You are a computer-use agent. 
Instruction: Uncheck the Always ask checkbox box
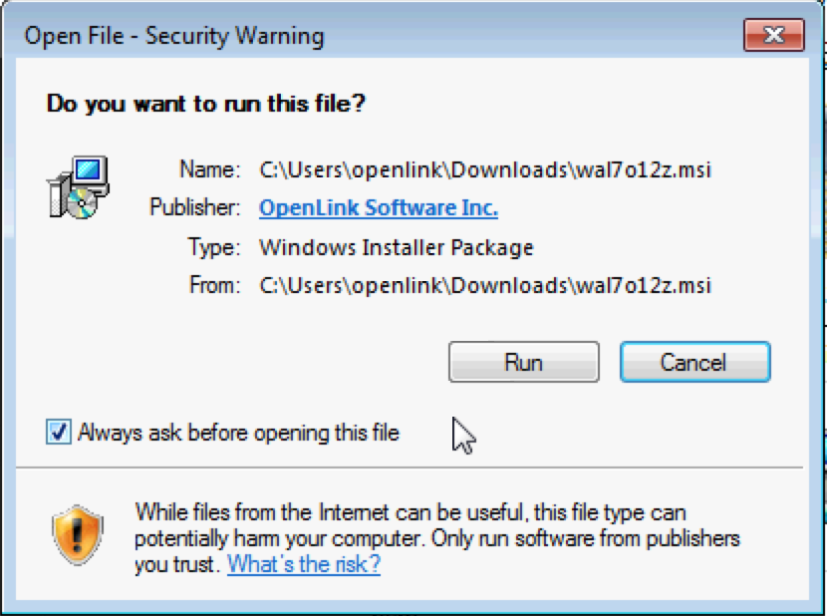(x=59, y=432)
